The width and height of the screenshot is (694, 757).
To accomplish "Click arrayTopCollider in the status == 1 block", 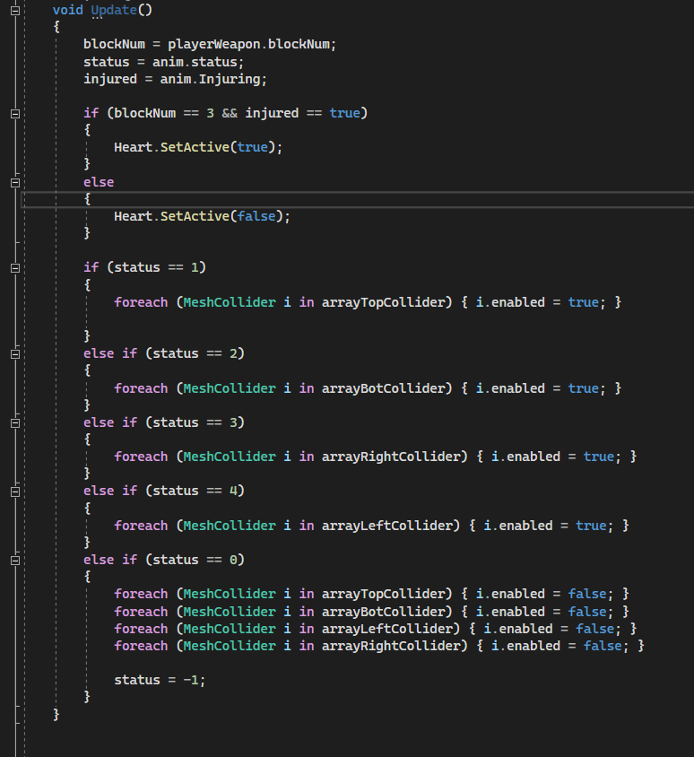I will (383, 302).
